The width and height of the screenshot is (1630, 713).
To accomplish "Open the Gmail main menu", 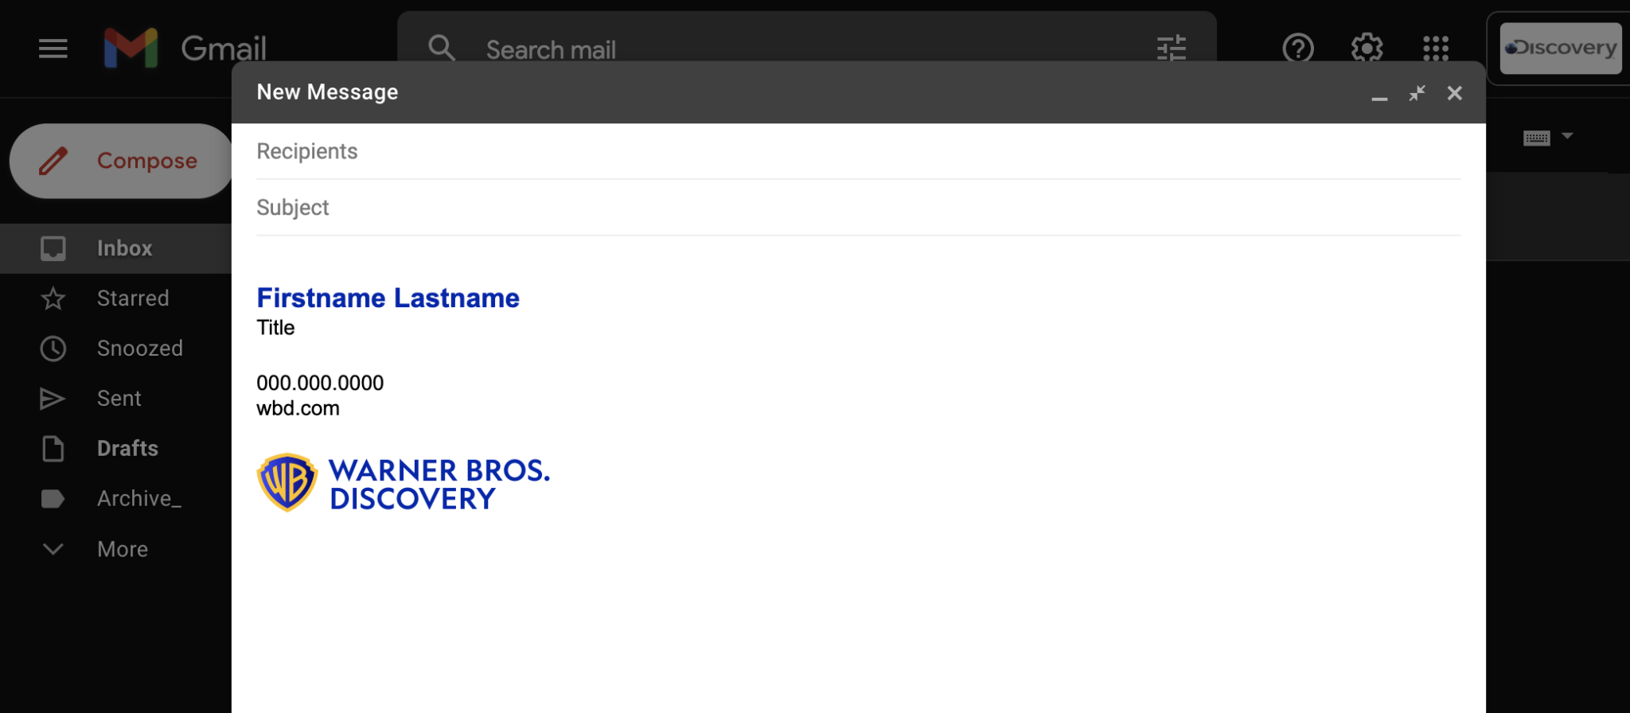I will tap(53, 49).
